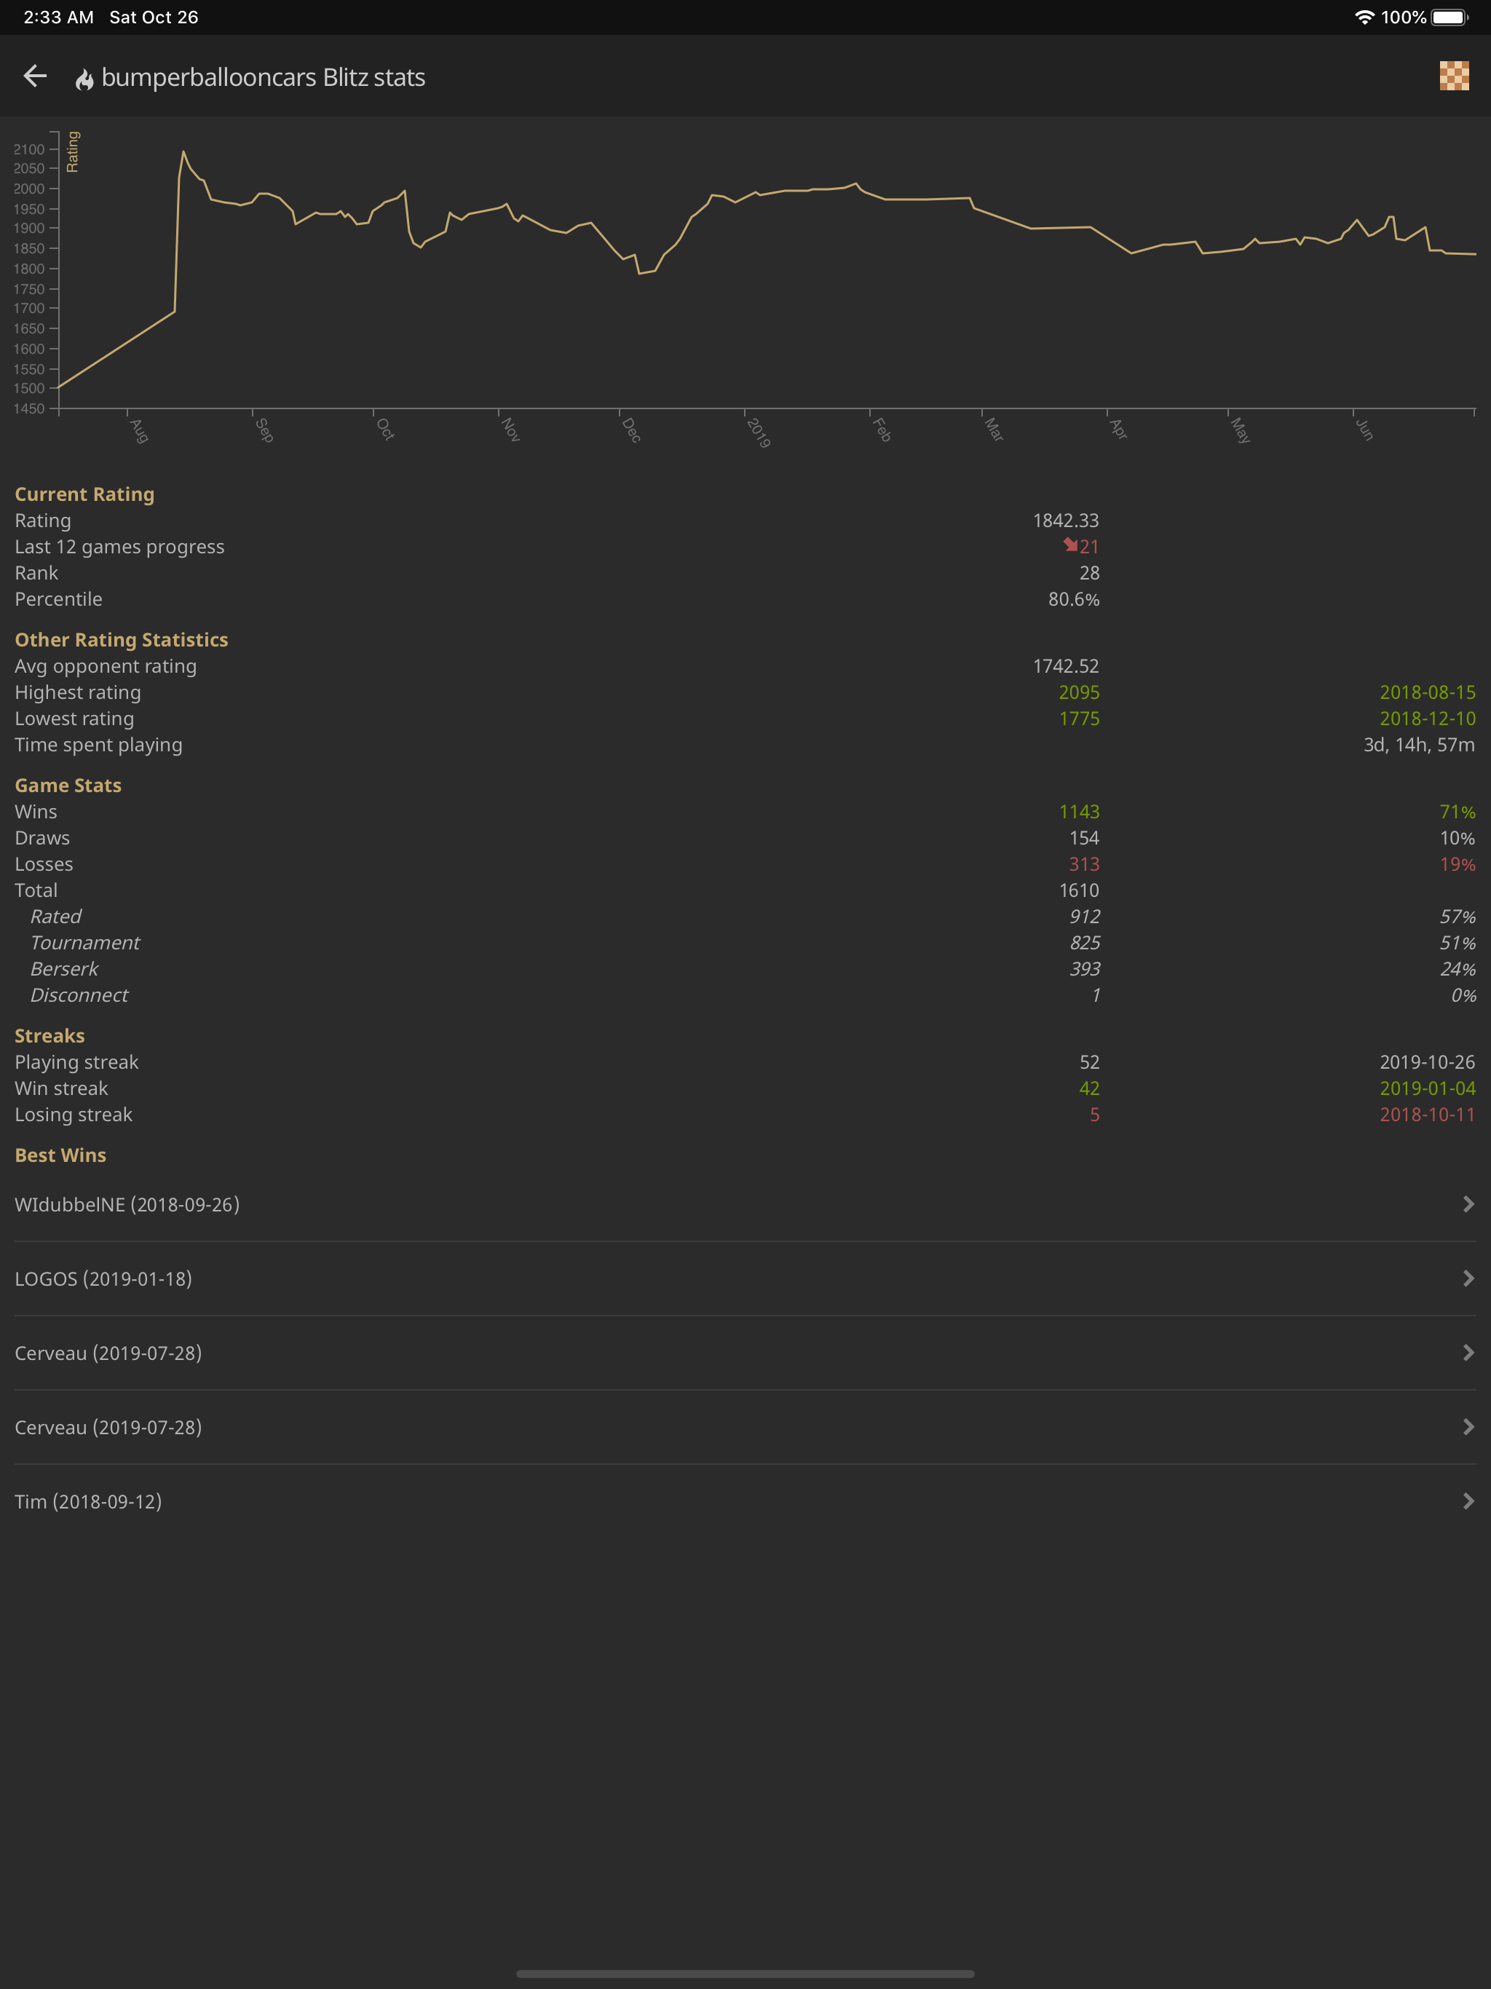Viewport: 1491px width, 1989px height.
Task: Tap highest rating value 2095
Action: pyautogui.click(x=1079, y=692)
